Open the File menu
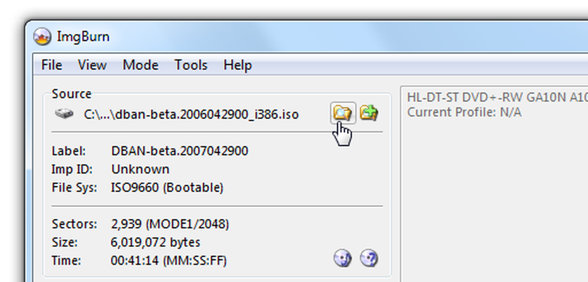 pos(51,65)
